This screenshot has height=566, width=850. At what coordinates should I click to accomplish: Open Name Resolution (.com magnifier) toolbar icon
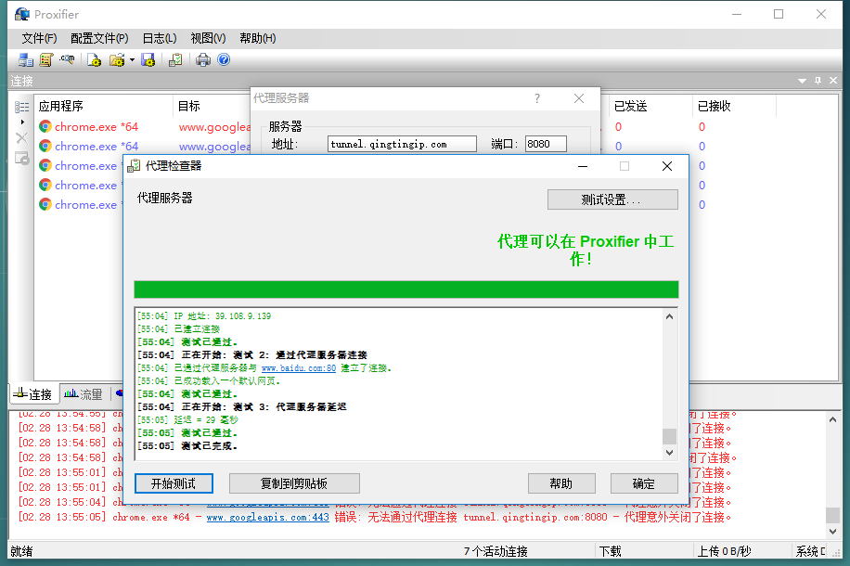pos(67,59)
